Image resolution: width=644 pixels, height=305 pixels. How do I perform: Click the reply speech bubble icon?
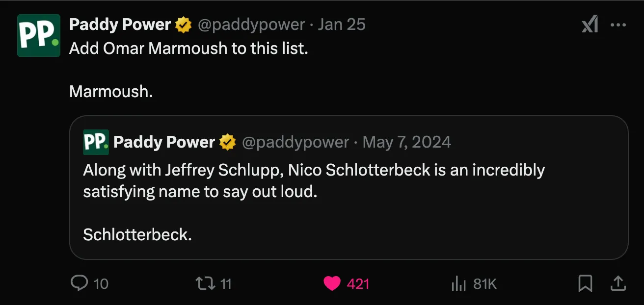coord(80,283)
